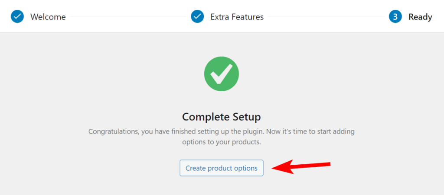
Task: Click the word Congratulations in the message
Action: 114,131
